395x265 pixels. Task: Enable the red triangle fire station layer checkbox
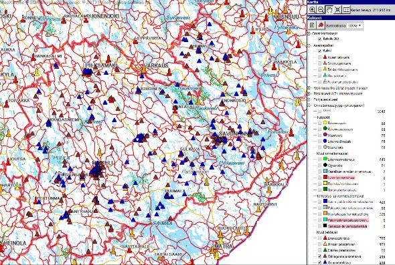coord(319,57)
